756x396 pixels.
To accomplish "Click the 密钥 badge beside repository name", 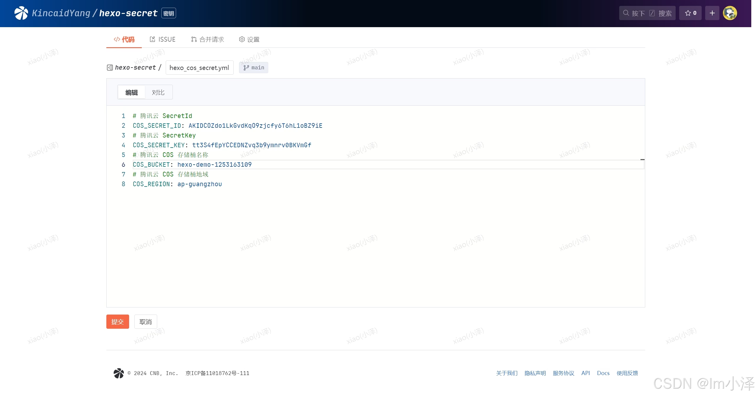I will pos(169,13).
